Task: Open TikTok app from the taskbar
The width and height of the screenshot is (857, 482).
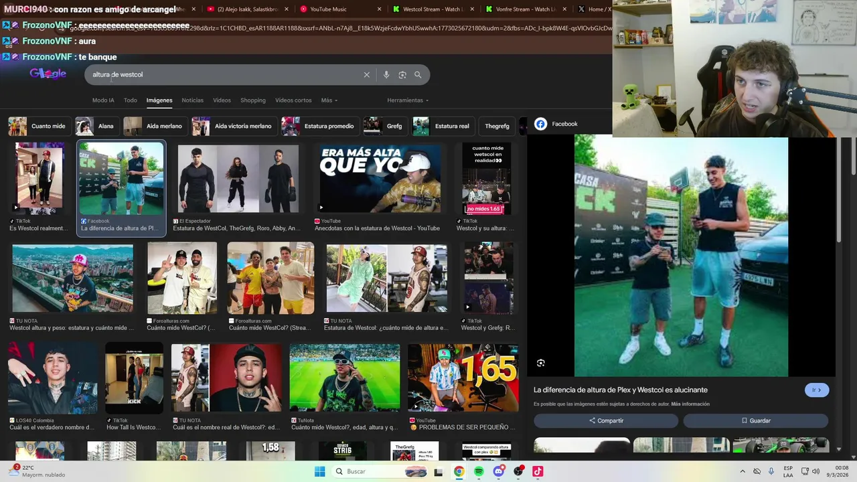Action: (538, 471)
